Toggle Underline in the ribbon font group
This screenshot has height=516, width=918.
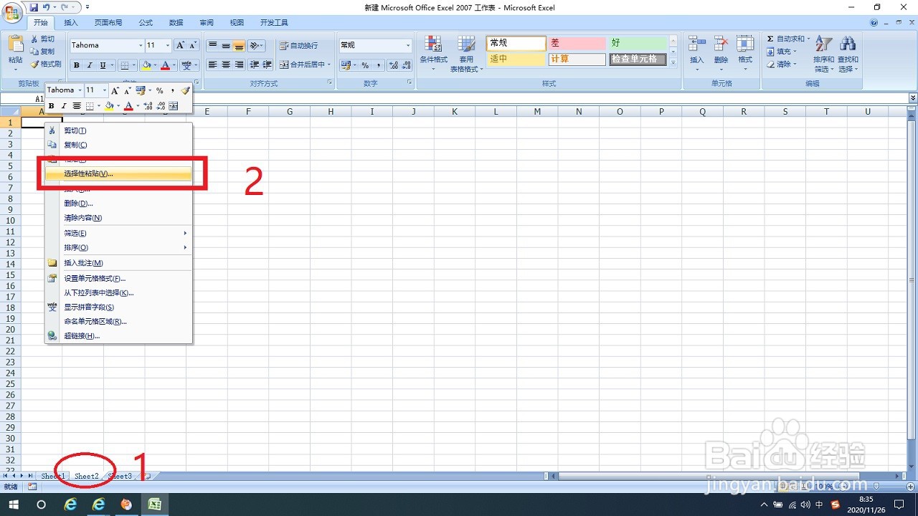(x=103, y=65)
